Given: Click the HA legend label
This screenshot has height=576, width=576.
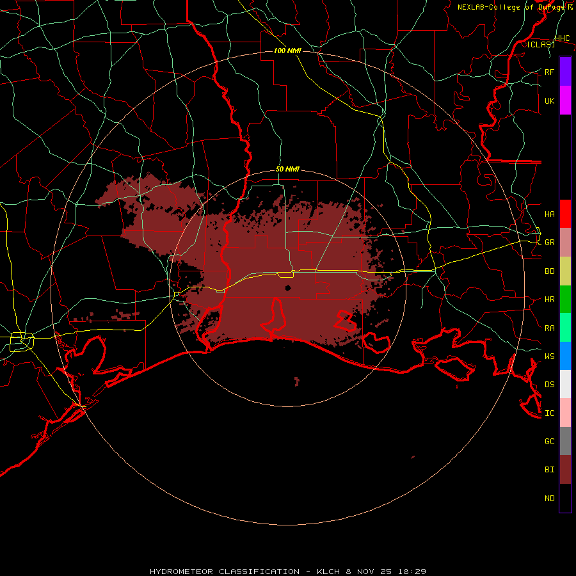Looking at the screenshot, I should coord(550,214).
